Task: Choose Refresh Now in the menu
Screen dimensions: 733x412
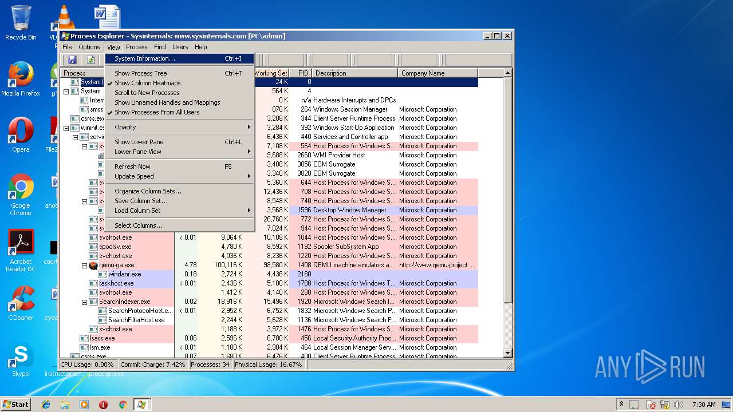Action: coord(180,167)
